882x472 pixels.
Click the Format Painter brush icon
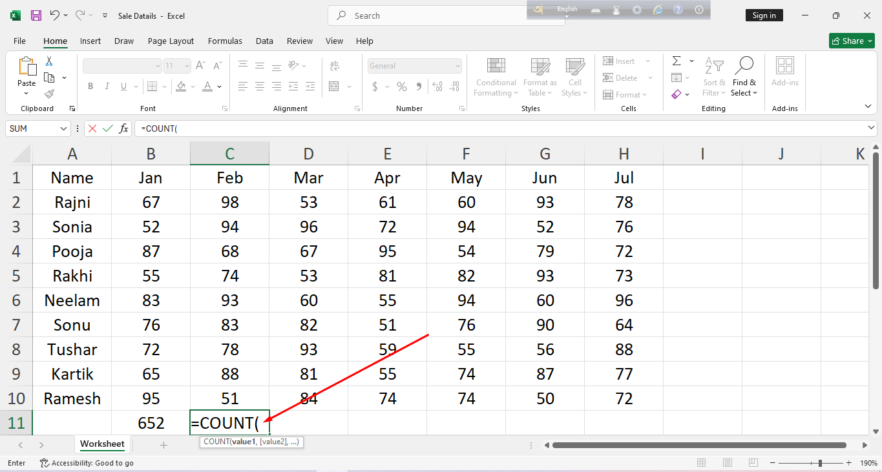click(x=49, y=94)
